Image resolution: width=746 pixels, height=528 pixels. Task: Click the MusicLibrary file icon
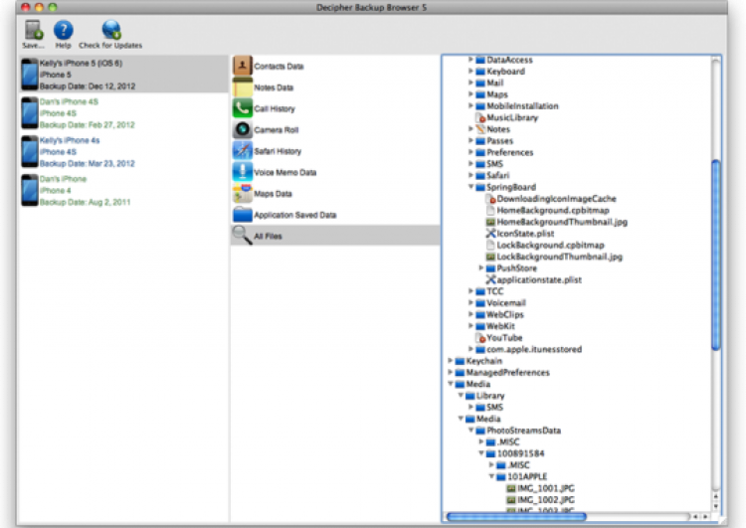pyautogui.click(x=480, y=117)
